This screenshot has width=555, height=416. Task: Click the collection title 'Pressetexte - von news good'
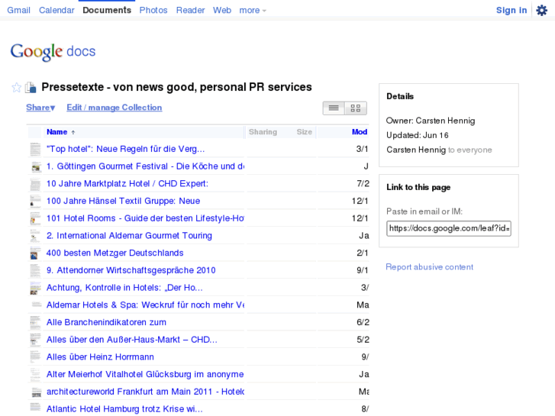[176, 87]
